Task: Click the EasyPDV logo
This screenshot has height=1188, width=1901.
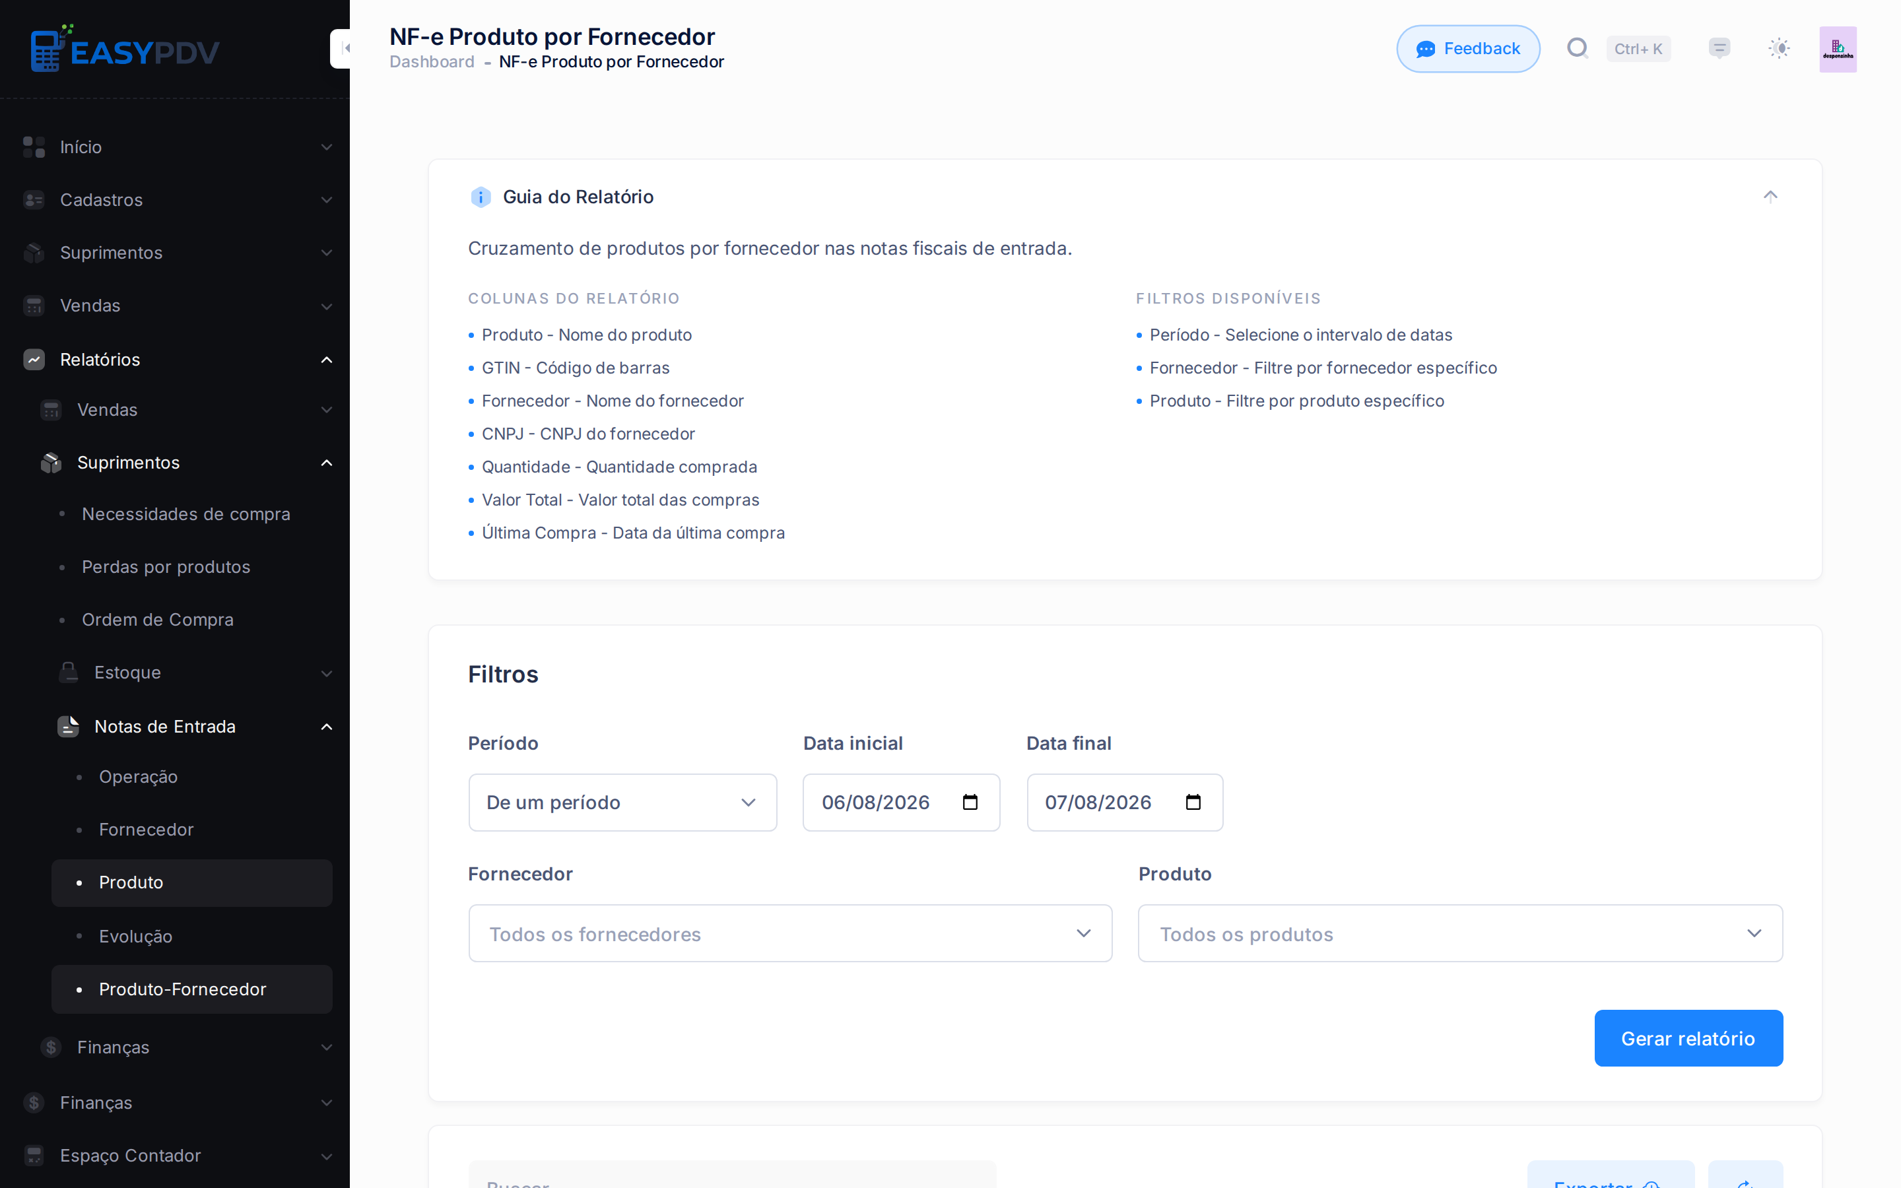Action: [x=125, y=49]
